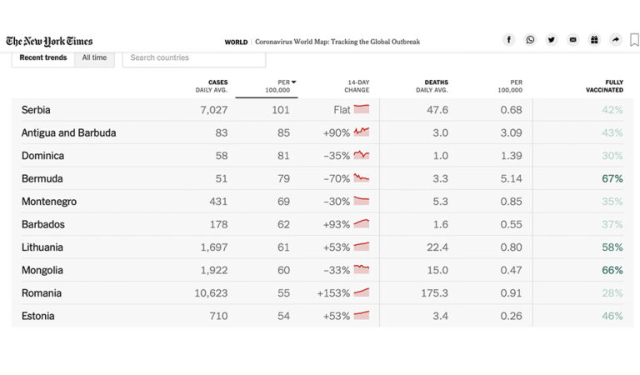Switch to All time view
The width and height of the screenshot is (640, 375).
click(x=94, y=57)
